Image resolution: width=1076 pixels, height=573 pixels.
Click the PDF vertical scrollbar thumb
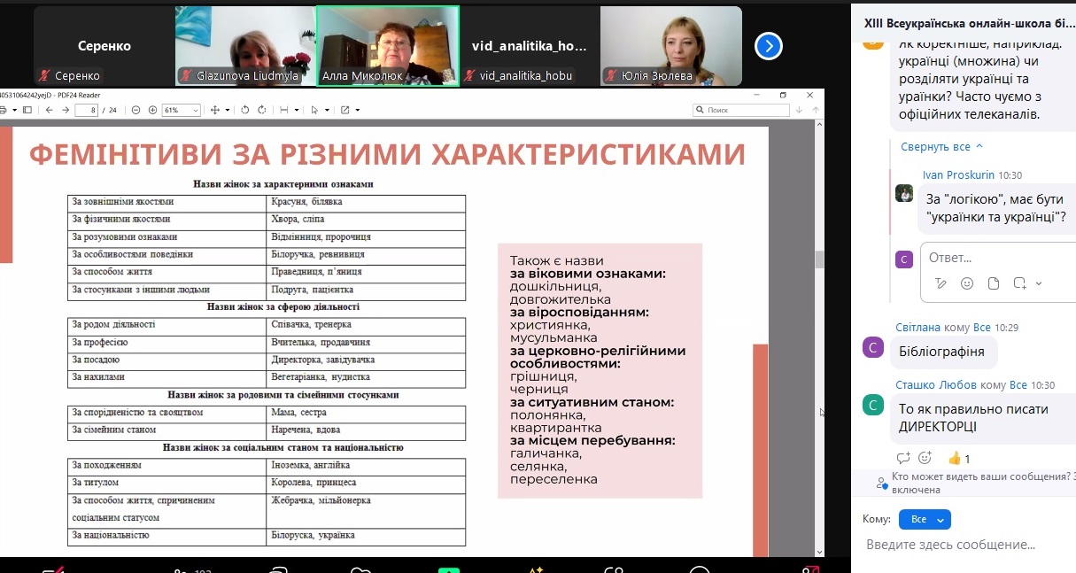click(x=819, y=259)
